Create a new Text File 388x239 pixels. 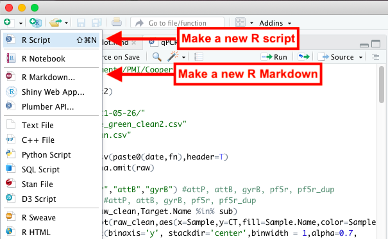coord(51,126)
